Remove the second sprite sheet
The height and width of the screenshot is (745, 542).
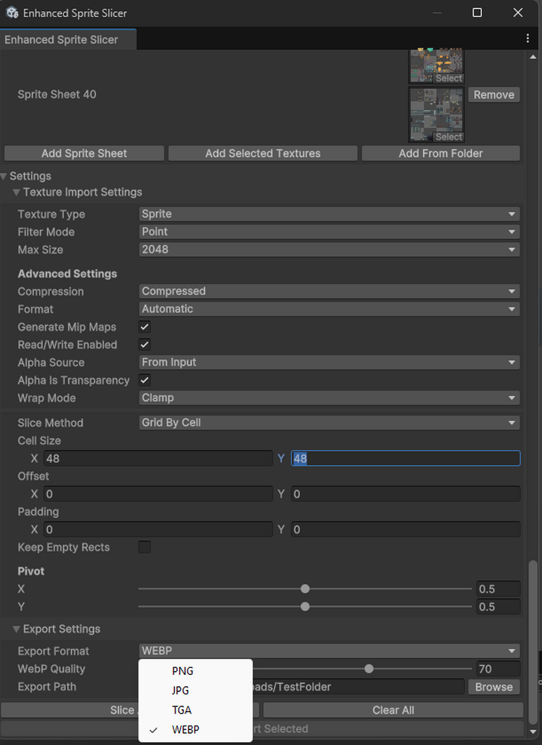click(x=494, y=95)
